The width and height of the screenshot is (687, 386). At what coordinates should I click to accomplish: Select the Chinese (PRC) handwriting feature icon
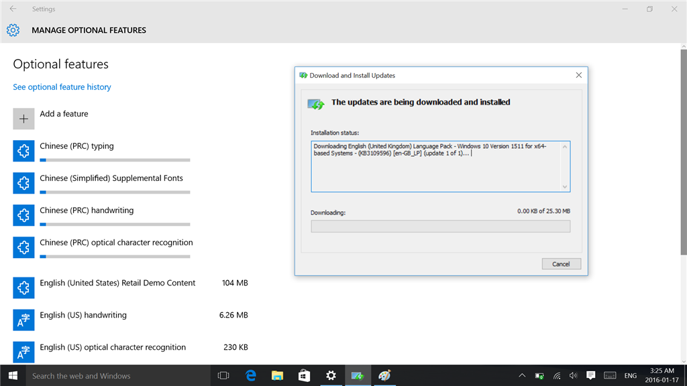(x=23, y=215)
